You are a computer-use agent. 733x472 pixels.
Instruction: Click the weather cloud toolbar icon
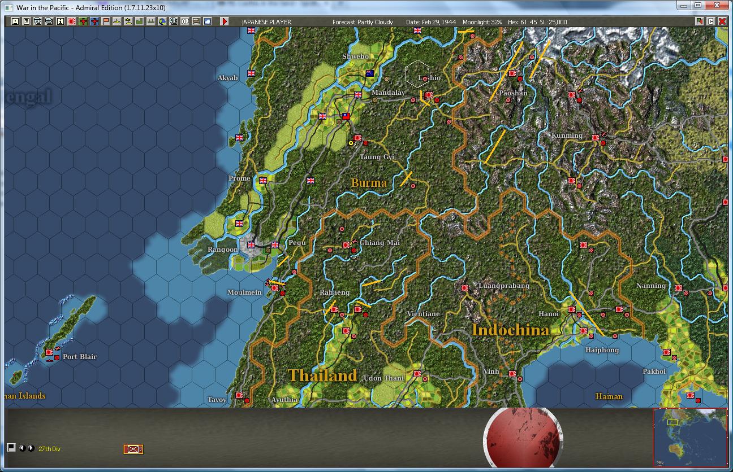pyautogui.click(x=208, y=21)
